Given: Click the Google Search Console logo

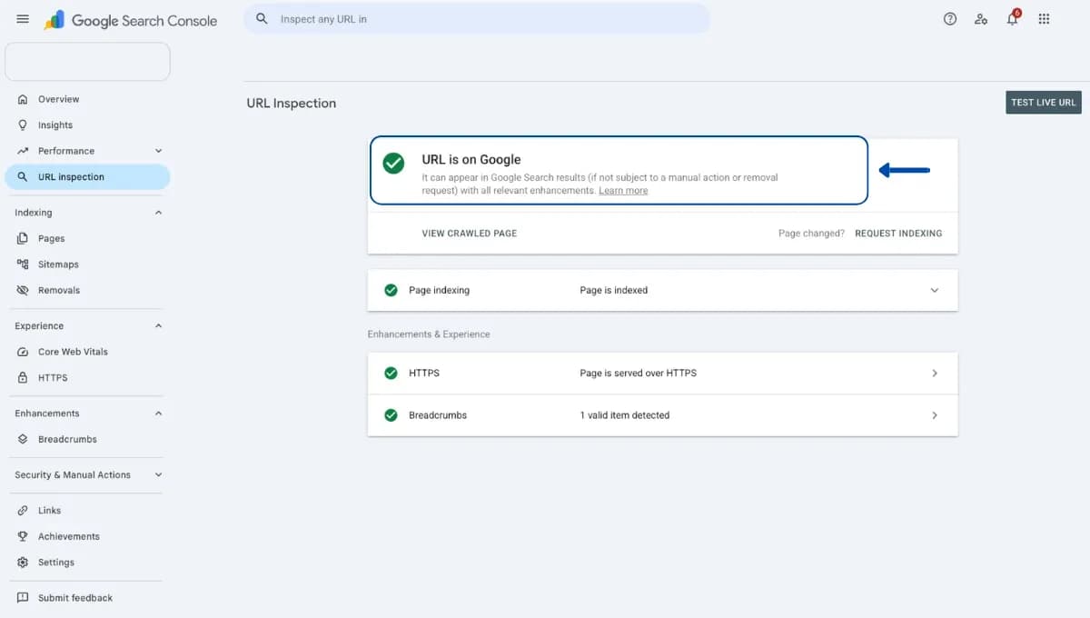Looking at the screenshot, I should click(x=131, y=20).
